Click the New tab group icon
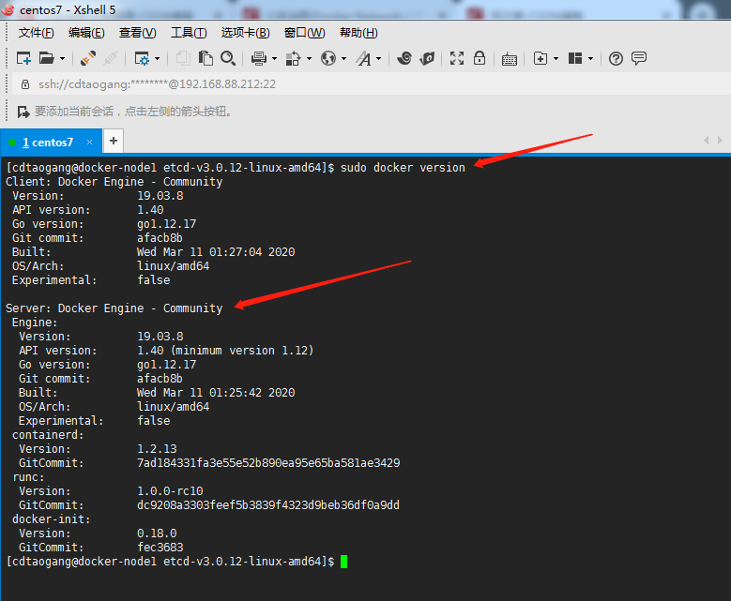The image size is (731, 601). [541, 58]
